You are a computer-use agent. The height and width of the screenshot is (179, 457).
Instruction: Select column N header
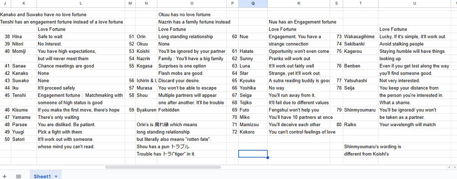[x=146, y=4]
